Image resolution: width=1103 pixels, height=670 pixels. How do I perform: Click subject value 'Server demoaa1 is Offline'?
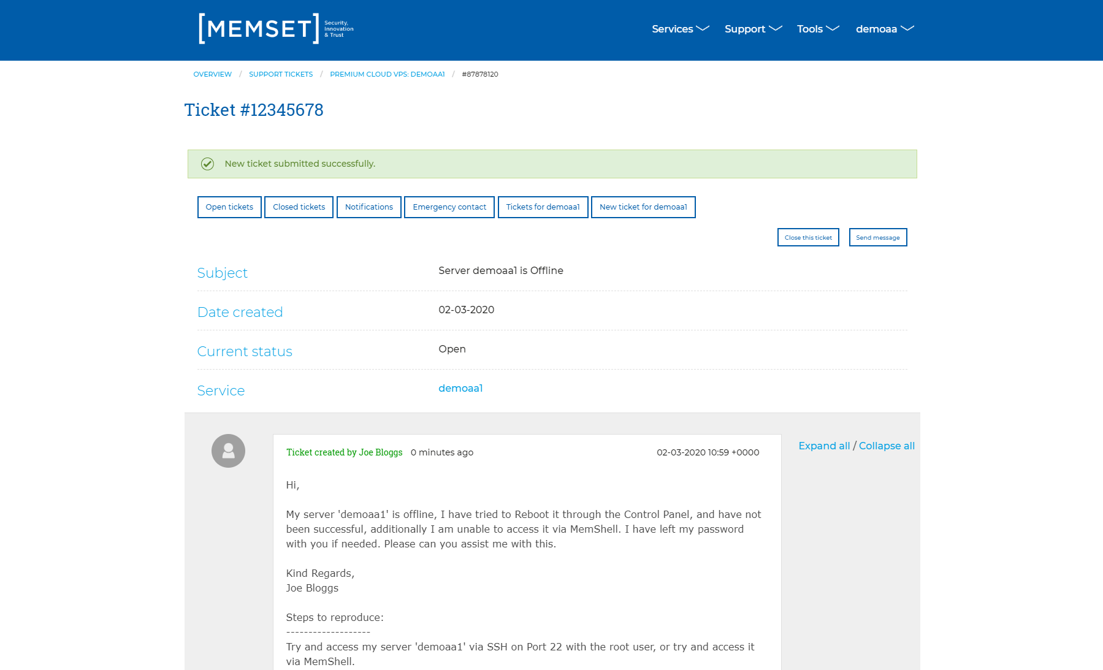click(x=501, y=270)
